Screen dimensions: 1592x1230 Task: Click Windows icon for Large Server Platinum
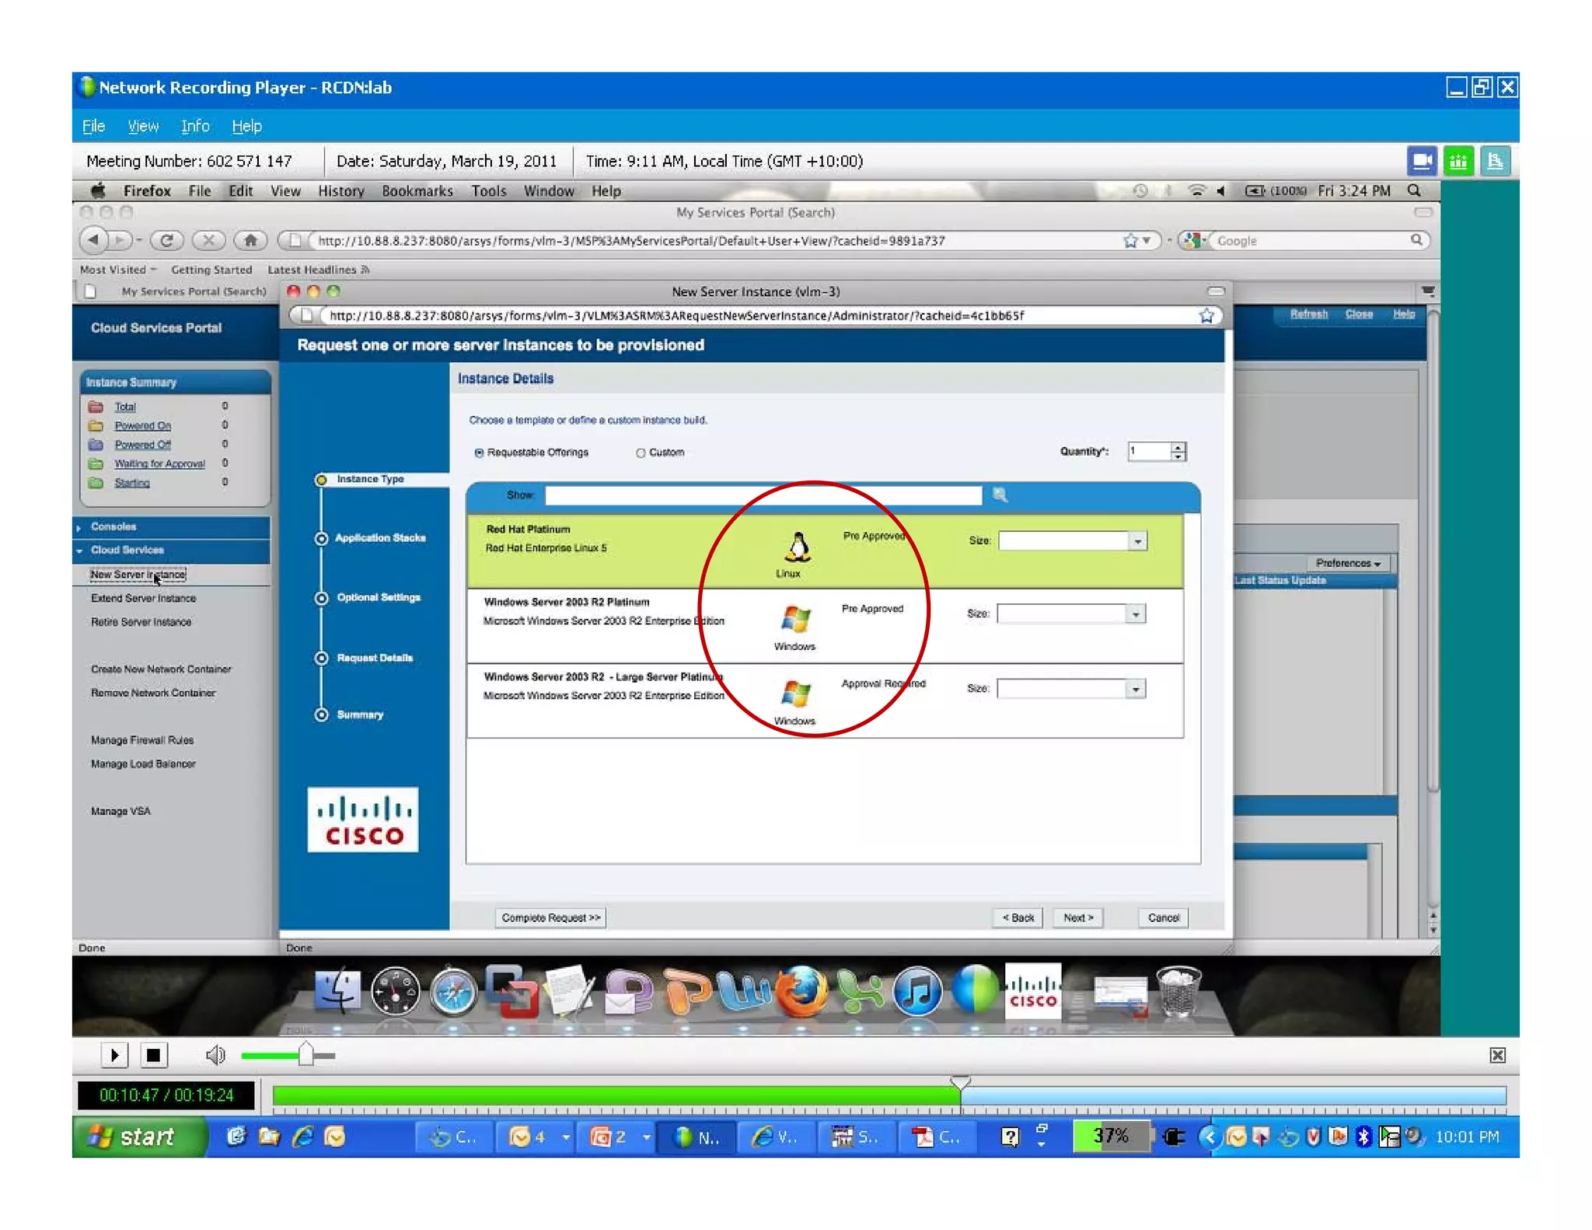795,694
